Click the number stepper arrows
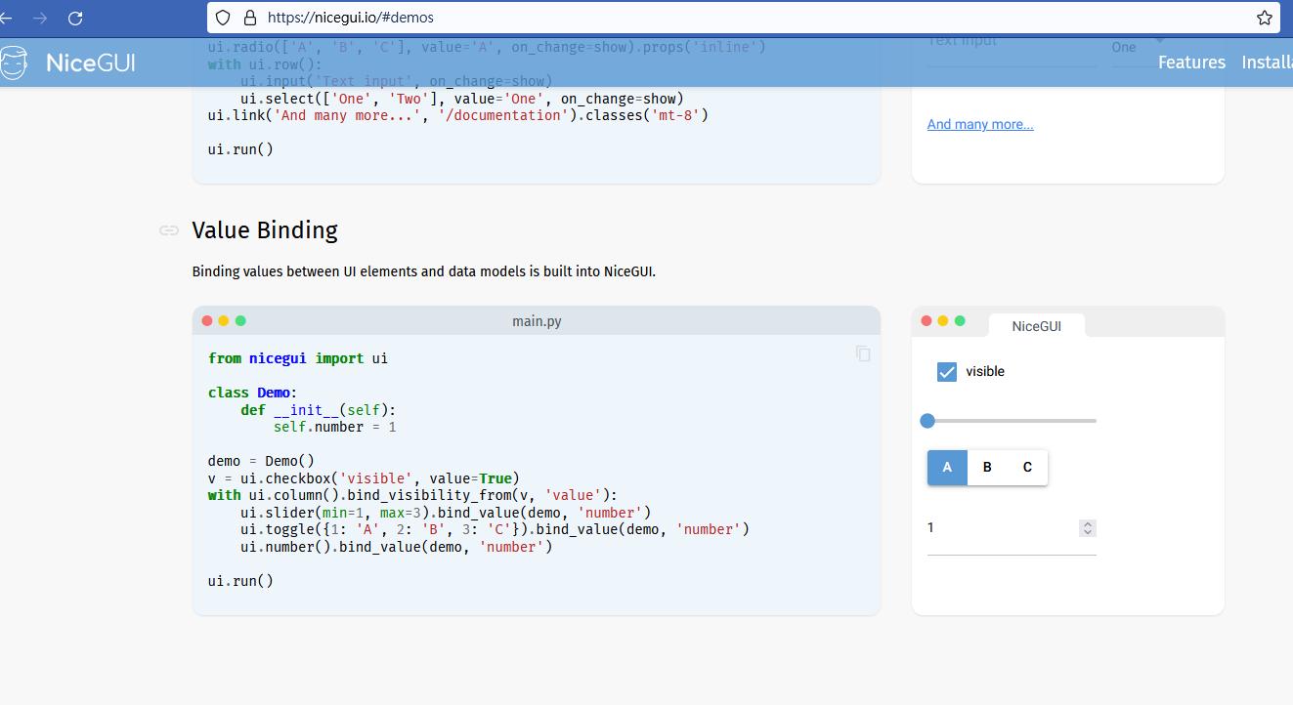 pyautogui.click(x=1088, y=528)
